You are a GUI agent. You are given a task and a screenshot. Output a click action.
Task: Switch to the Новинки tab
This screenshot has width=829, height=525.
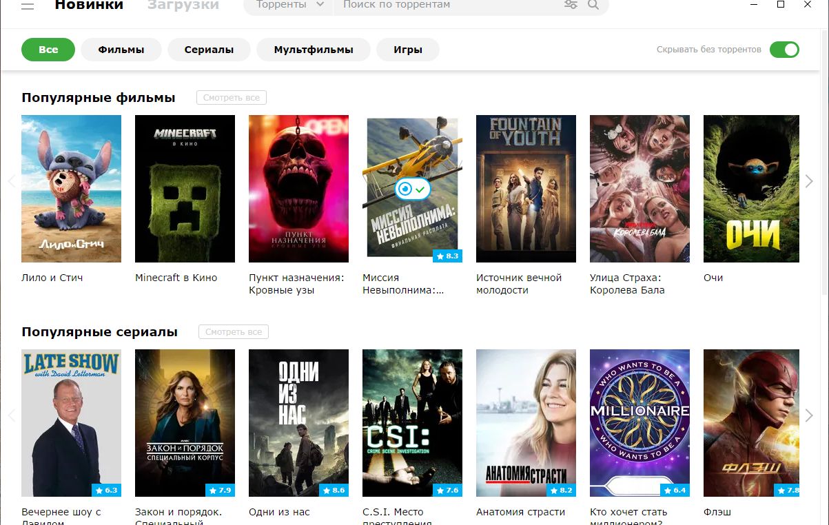click(89, 6)
